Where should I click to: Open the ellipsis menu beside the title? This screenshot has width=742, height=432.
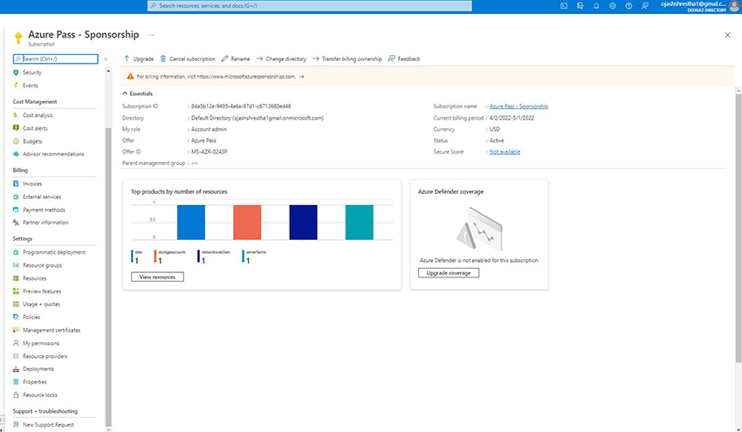(x=152, y=35)
